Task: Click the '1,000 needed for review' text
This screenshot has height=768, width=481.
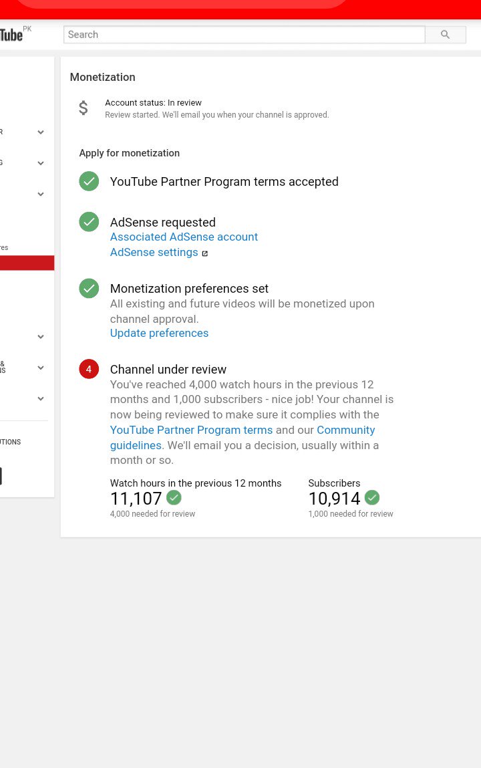Action: [351, 514]
